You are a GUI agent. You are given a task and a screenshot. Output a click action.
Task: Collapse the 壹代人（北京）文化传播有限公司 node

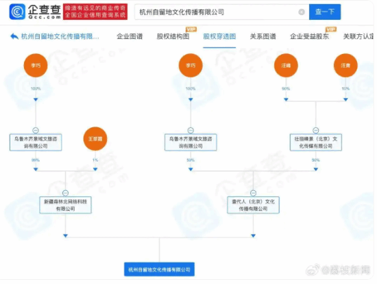point(253,193)
